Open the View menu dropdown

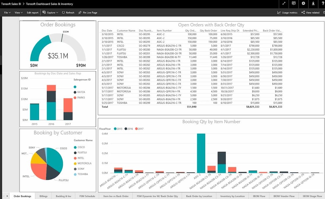(x=19, y=13)
